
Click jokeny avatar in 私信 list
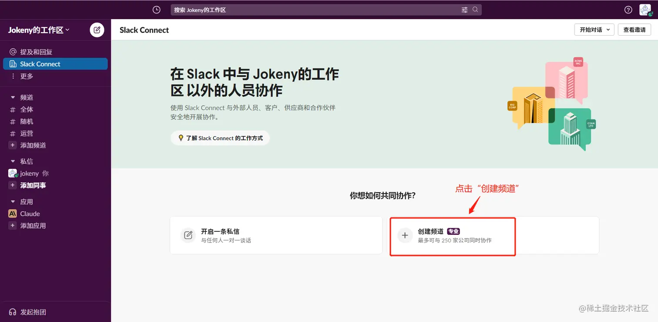tap(13, 173)
